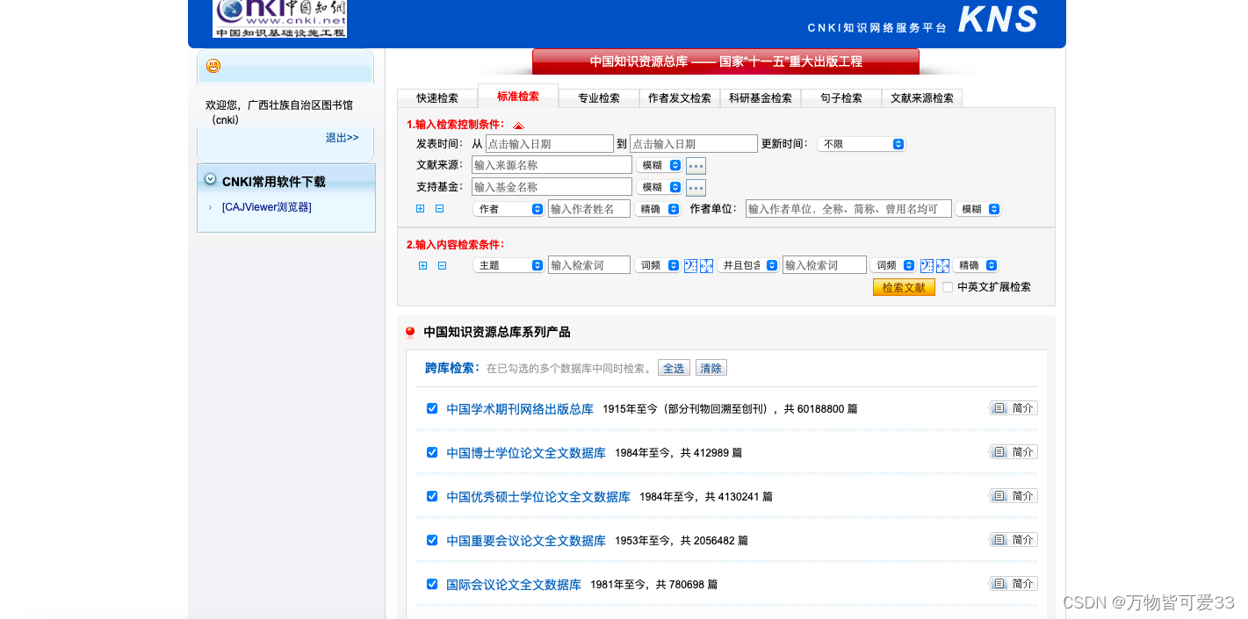Open 精确 dropdown at end of content row
Screen dimensions: 1248x619
click(976, 265)
